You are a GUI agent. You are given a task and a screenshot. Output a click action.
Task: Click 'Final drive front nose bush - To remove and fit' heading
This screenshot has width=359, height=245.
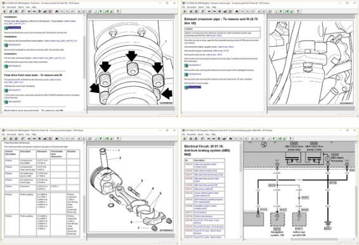pos(33,75)
